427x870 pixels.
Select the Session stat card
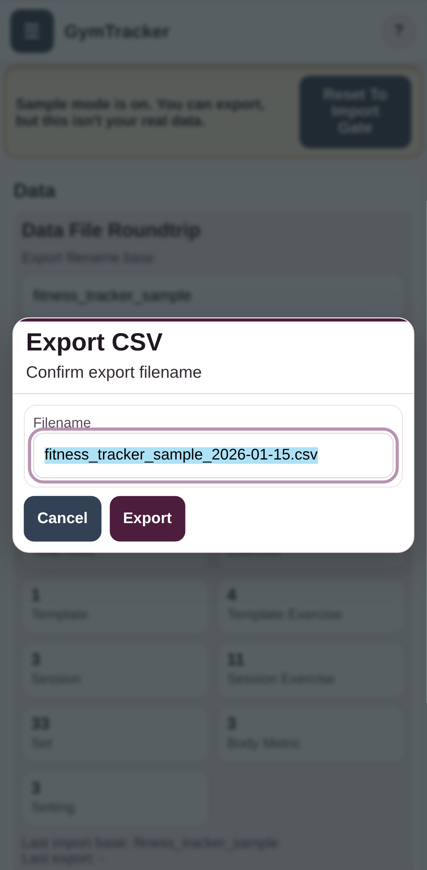click(x=116, y=670)
